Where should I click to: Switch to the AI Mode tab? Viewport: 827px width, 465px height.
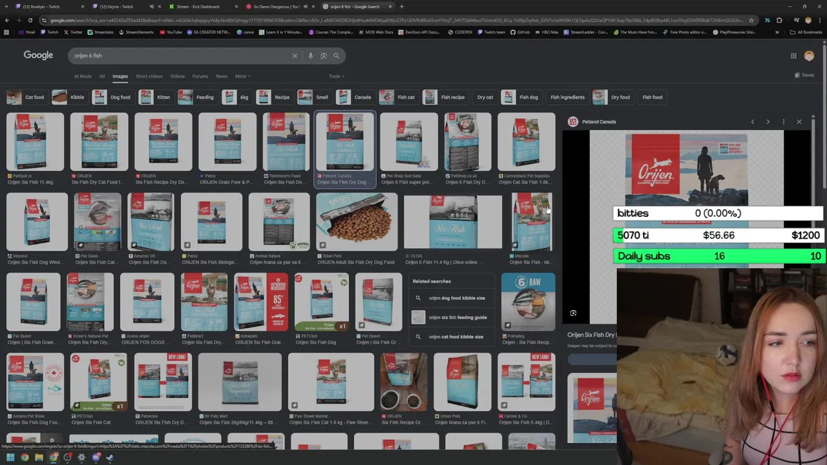pyautogui.click(x=83, y=76)
